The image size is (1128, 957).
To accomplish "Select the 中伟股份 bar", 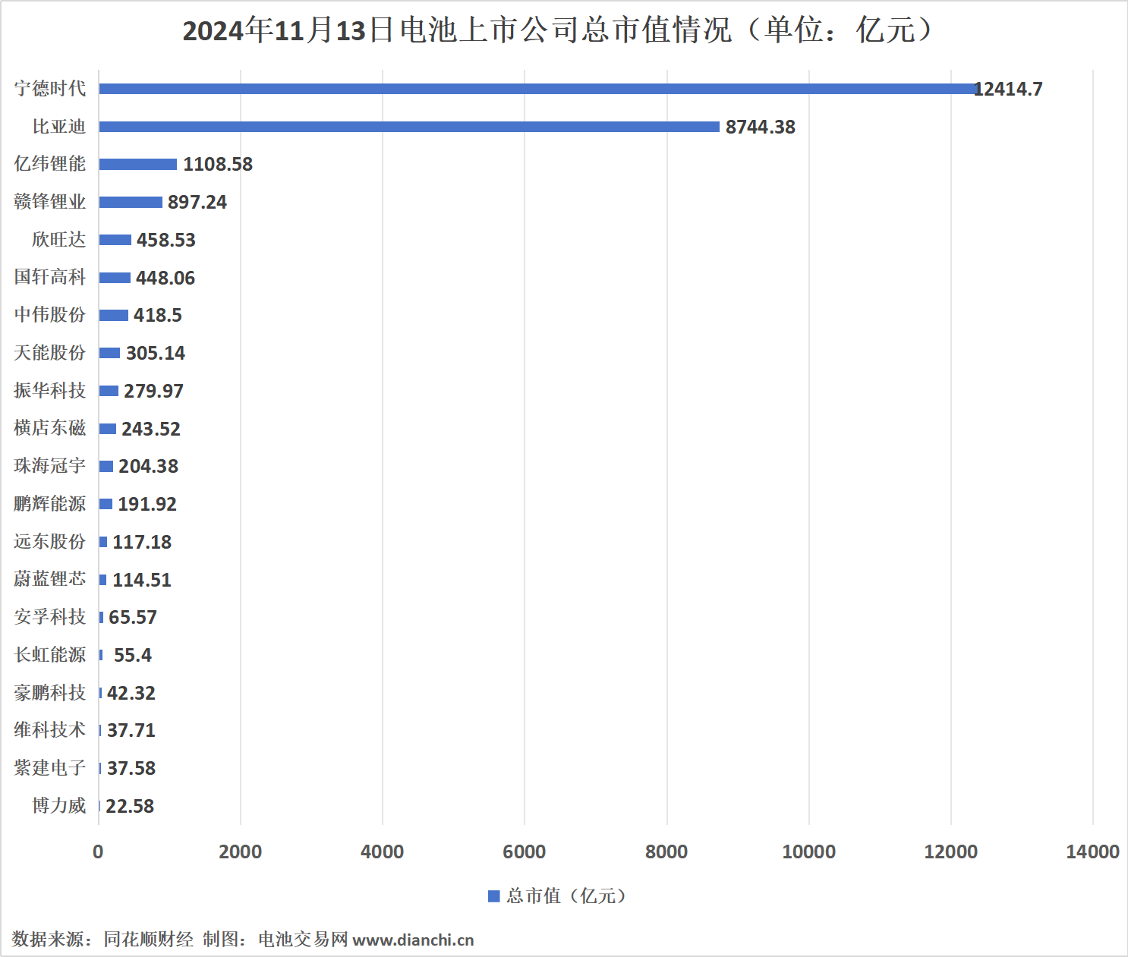I will 113,315.
